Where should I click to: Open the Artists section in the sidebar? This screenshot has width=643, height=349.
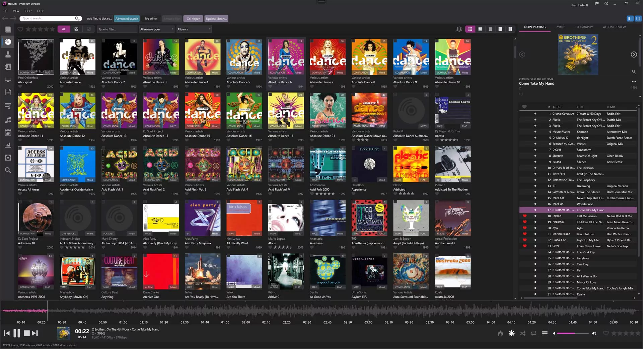pyautogui.click(x=8, y=54)
